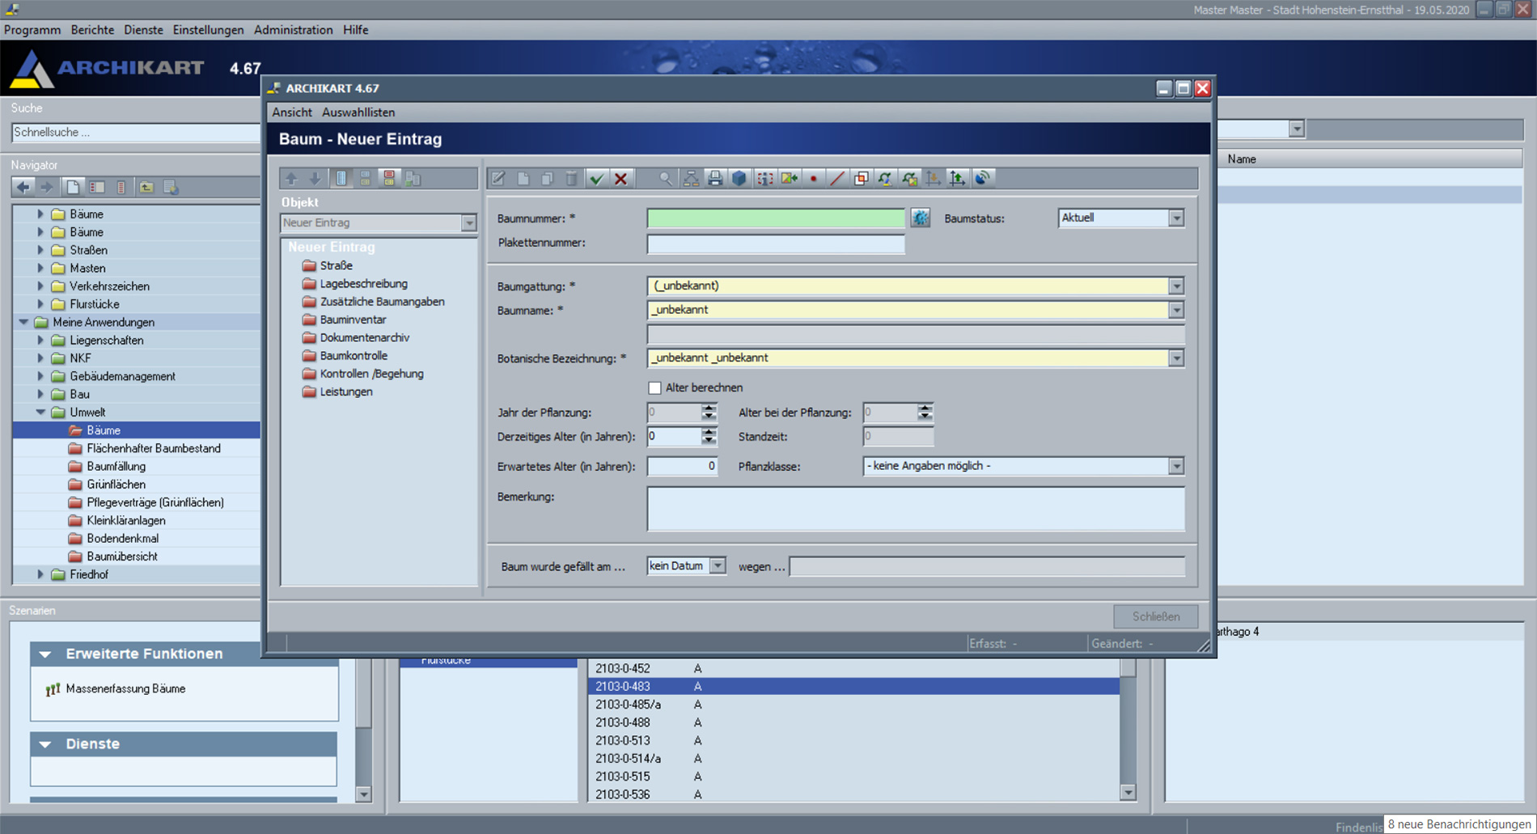The image size is (1537, 834).
Task: Click the trash can delete icon
Action: [571, 179]
